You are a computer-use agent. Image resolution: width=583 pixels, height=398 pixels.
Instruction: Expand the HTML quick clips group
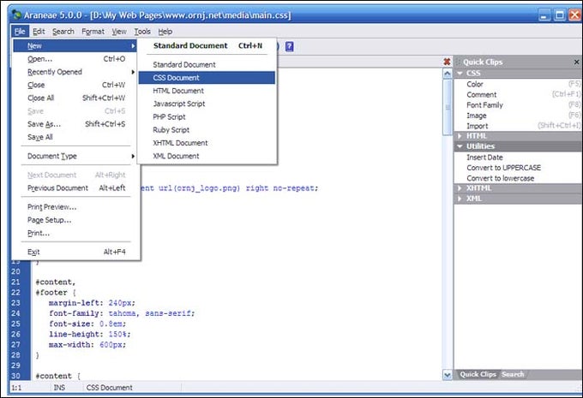click(x=460, y=136)
